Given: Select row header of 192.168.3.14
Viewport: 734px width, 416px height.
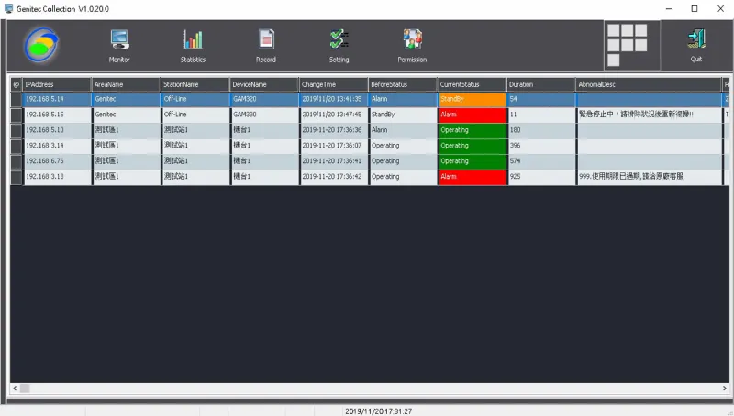Looking at the screenshot, I should 17,146.
